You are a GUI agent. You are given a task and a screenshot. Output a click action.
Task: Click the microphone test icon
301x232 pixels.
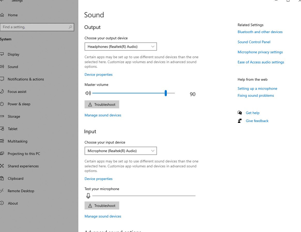pyautogui.click(x=88, y=196)
